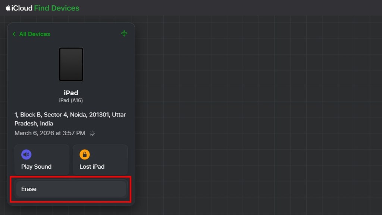382x215 pixels.
Task: Mark device using Lost iPad label
Action: coord(92,167)
